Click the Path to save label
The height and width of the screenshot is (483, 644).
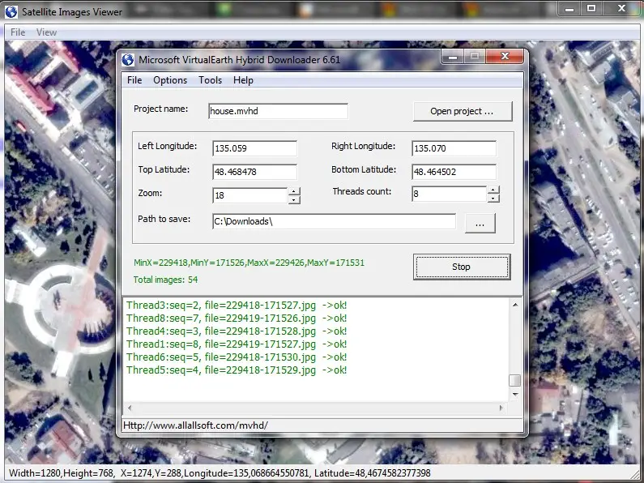pos(164,219)
